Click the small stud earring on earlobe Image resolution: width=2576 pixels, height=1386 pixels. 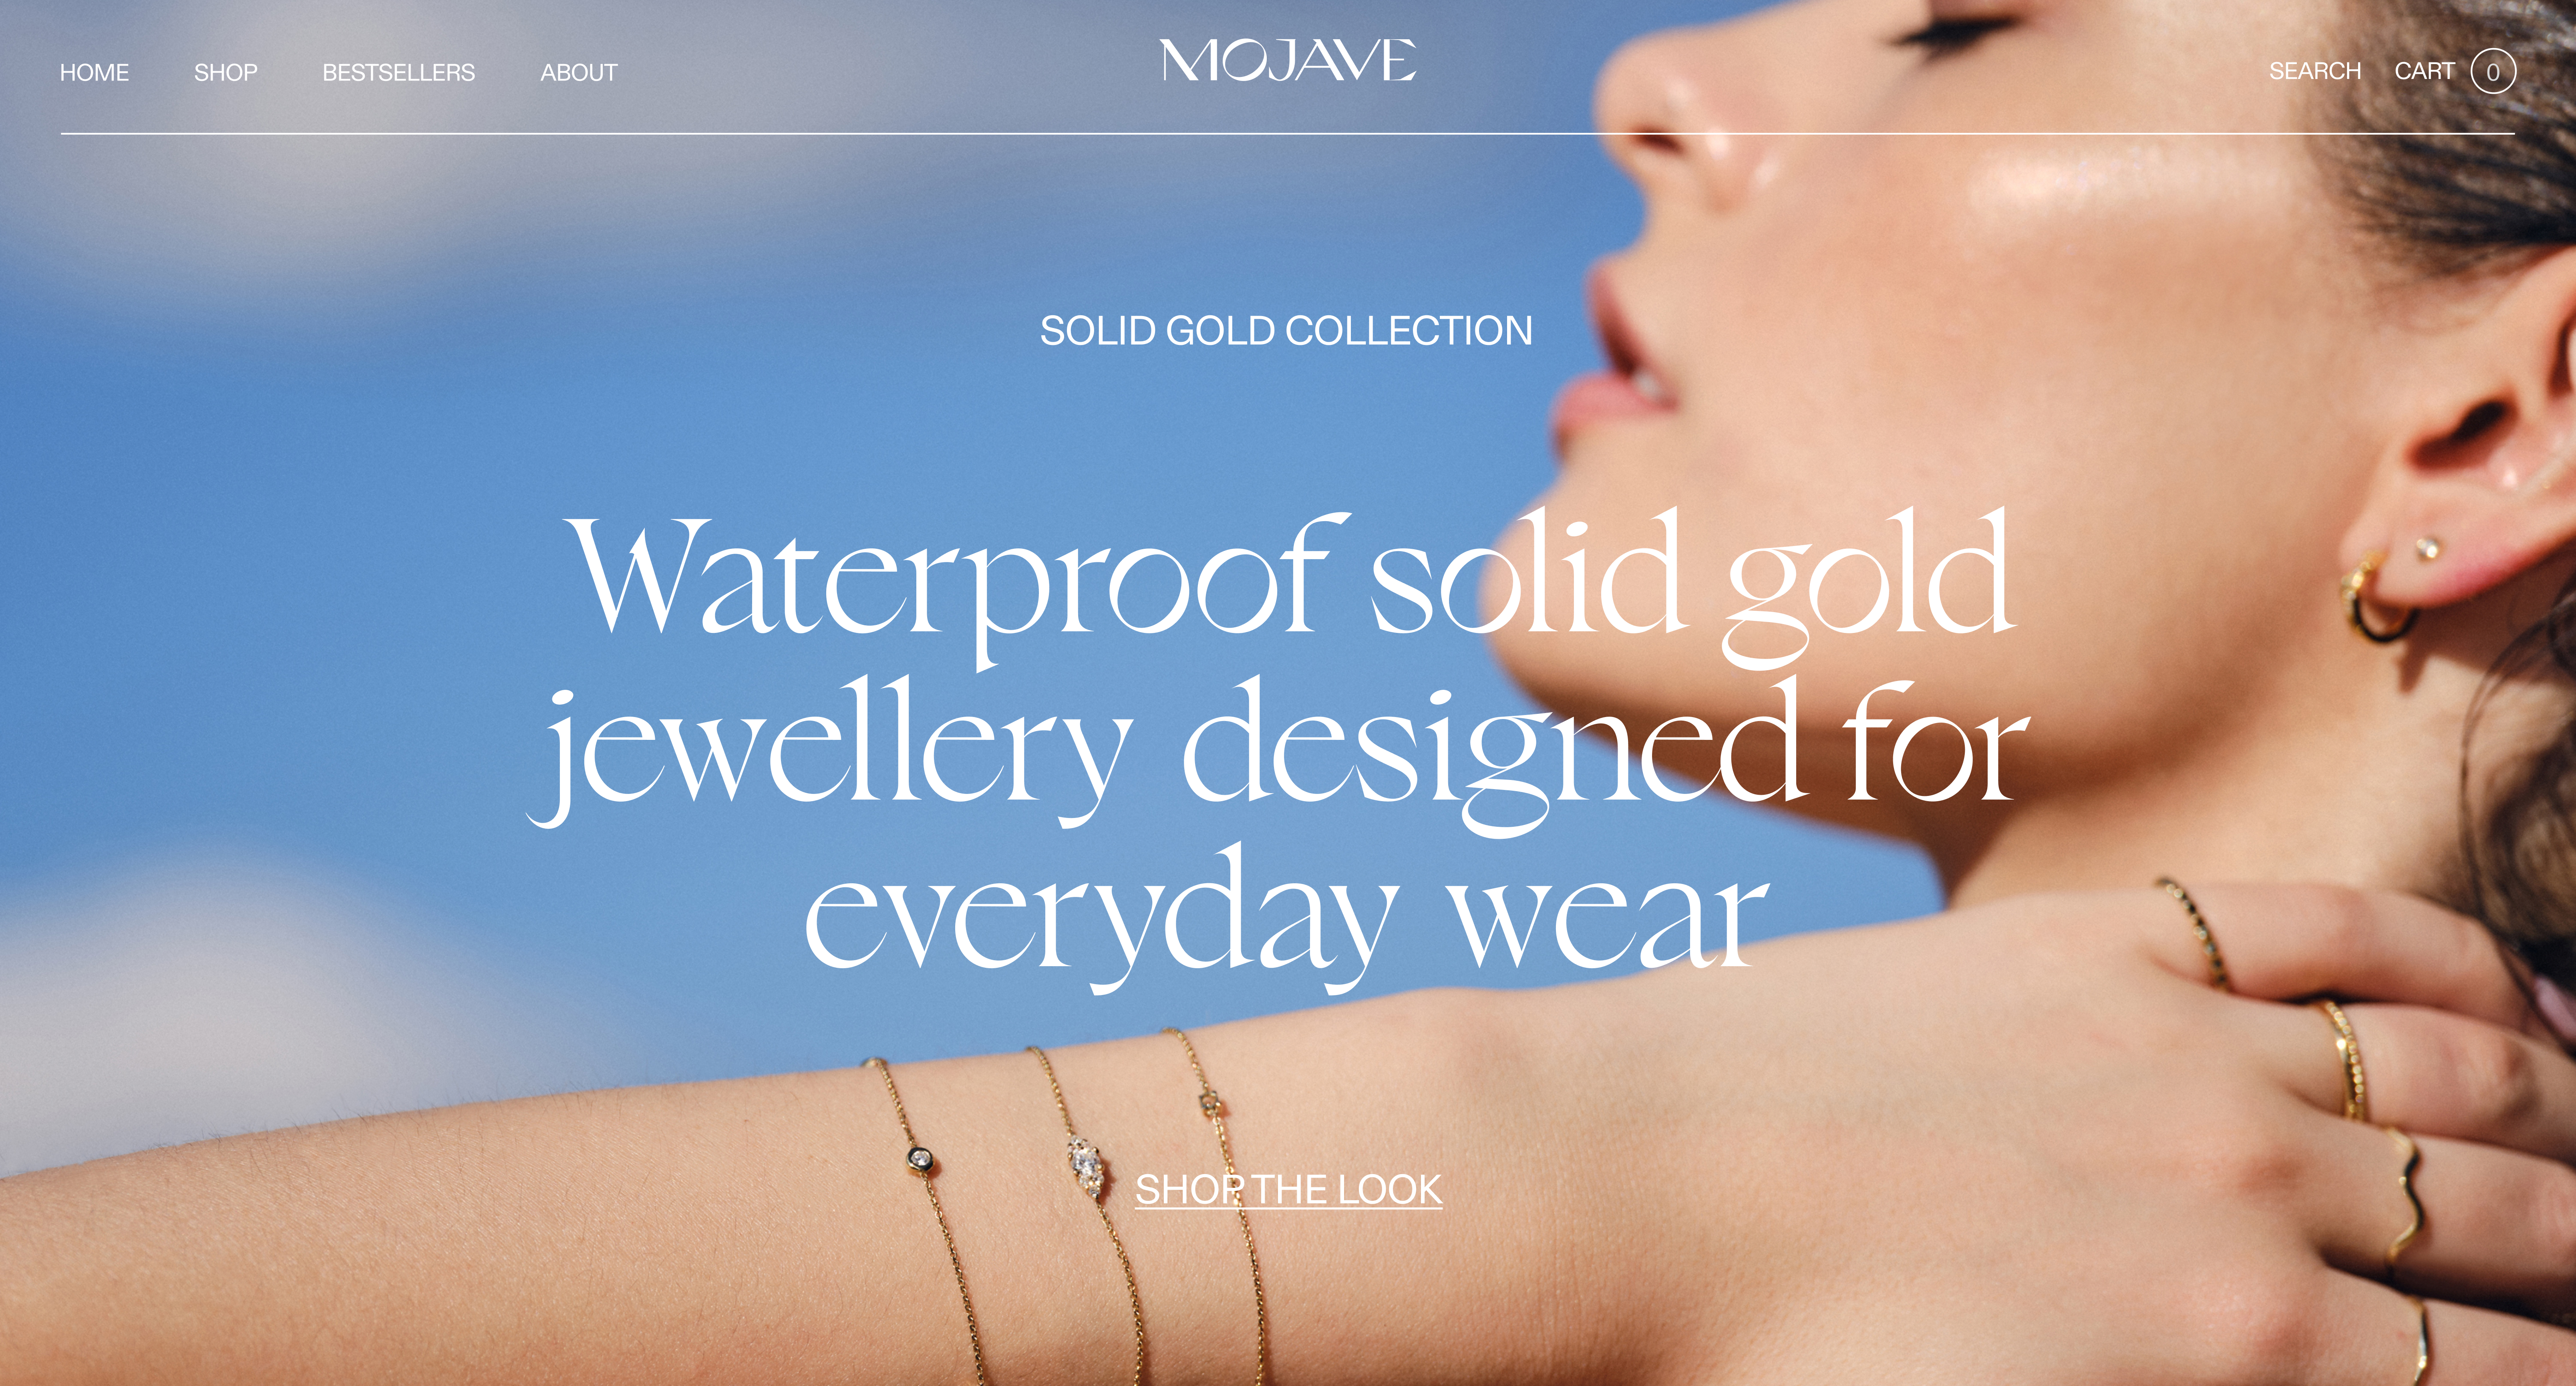pos(2427,547)
